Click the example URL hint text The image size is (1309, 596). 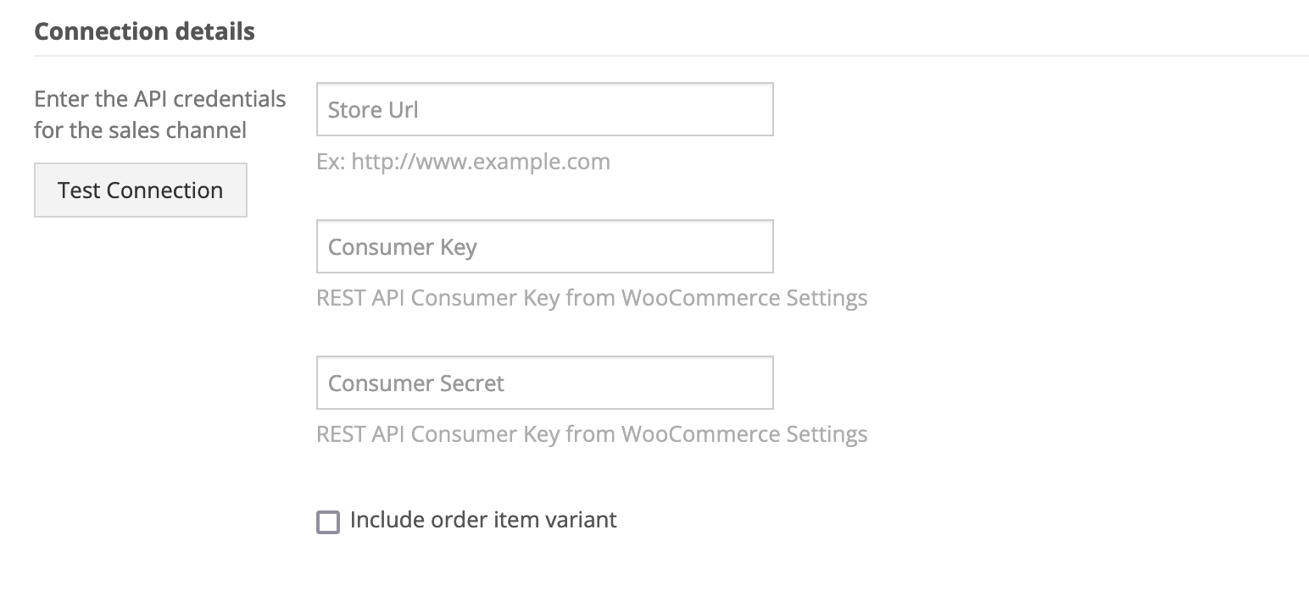click(x=463, y=162)
